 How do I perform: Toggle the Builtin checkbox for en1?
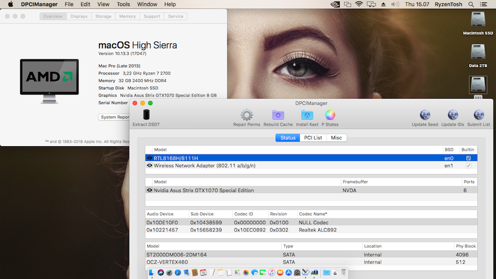pyautogui.click(x=469, y=165)
